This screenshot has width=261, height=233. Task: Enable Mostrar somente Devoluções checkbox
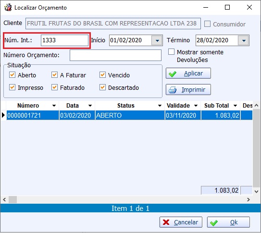click(171, 52)
